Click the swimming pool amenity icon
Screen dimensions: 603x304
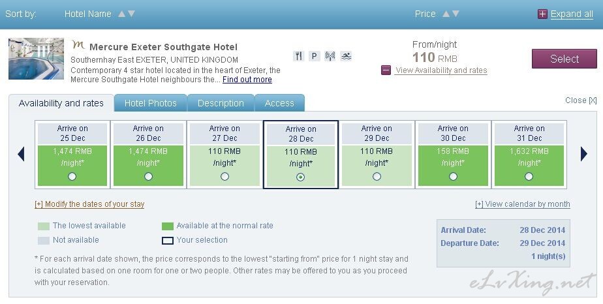346,56
